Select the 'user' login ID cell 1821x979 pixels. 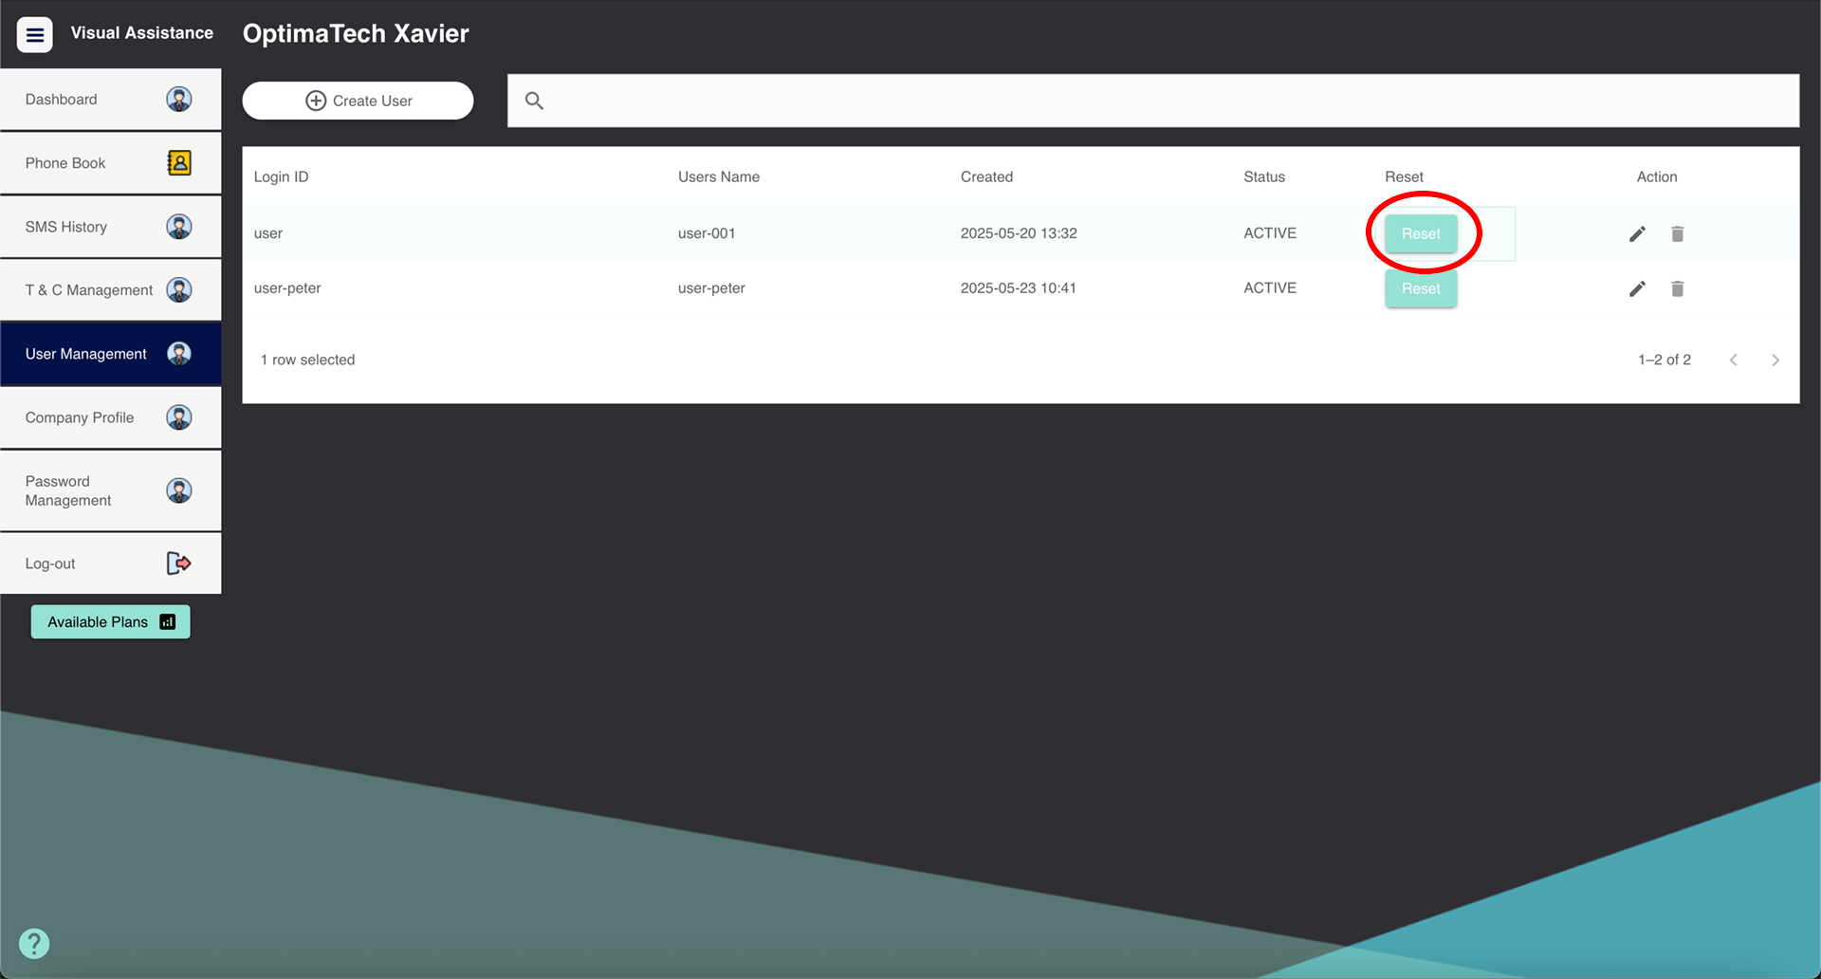point(268,233)
